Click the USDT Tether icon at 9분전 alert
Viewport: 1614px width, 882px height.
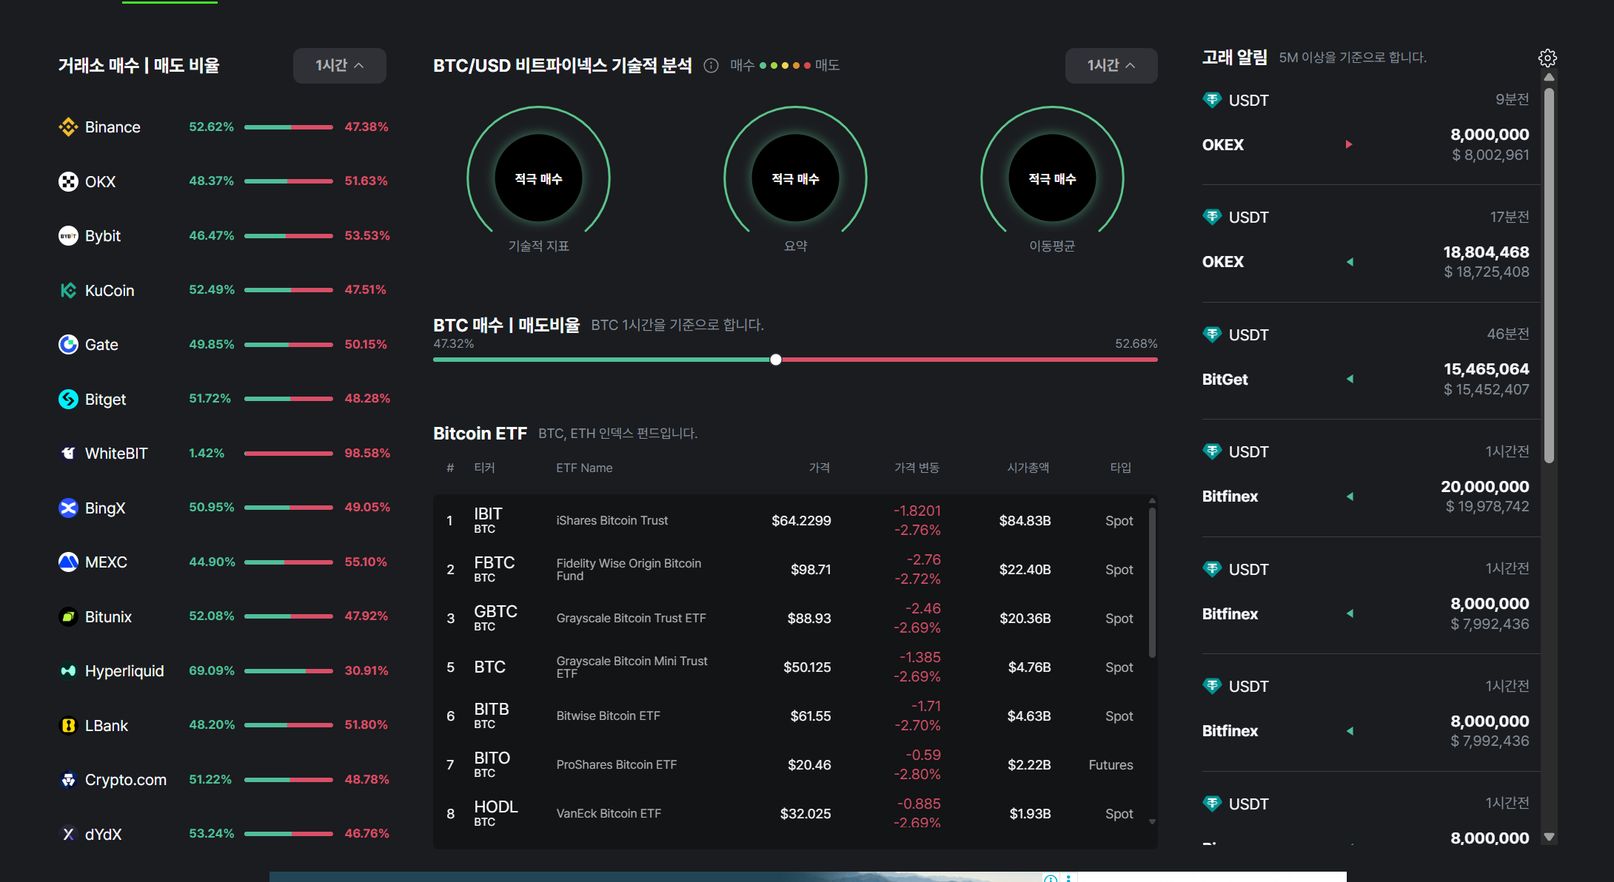pos(1212,100)
